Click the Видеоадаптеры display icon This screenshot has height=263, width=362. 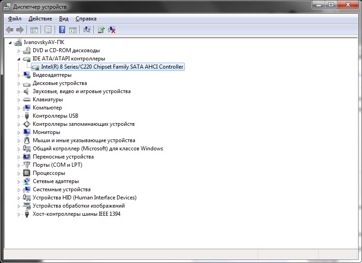27,75
